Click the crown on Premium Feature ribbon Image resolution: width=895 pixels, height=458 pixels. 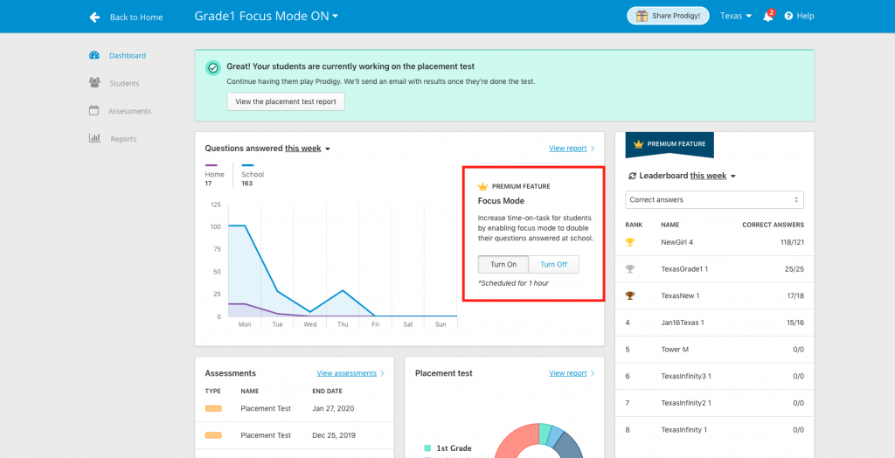pyautogui.click(x=638, y=144)
